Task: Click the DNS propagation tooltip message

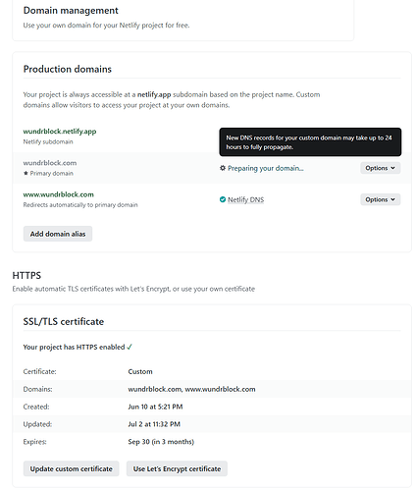Action: point(310,142)
